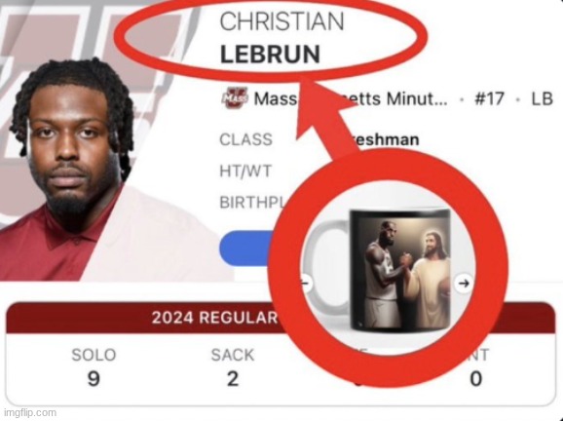Click the #17 jersey number
This screenshot has height=421, width=563.
point(489,98)
